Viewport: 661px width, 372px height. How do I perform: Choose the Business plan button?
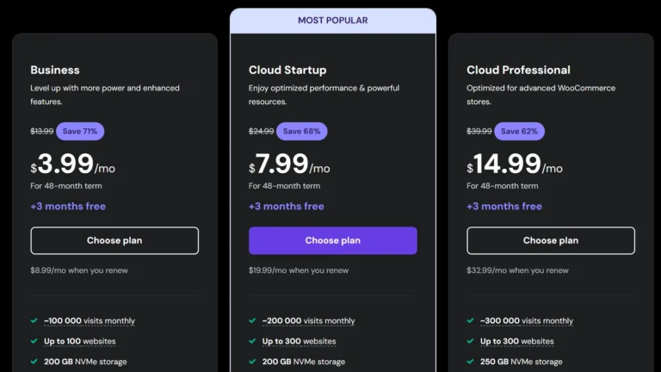tap(114, 240)
